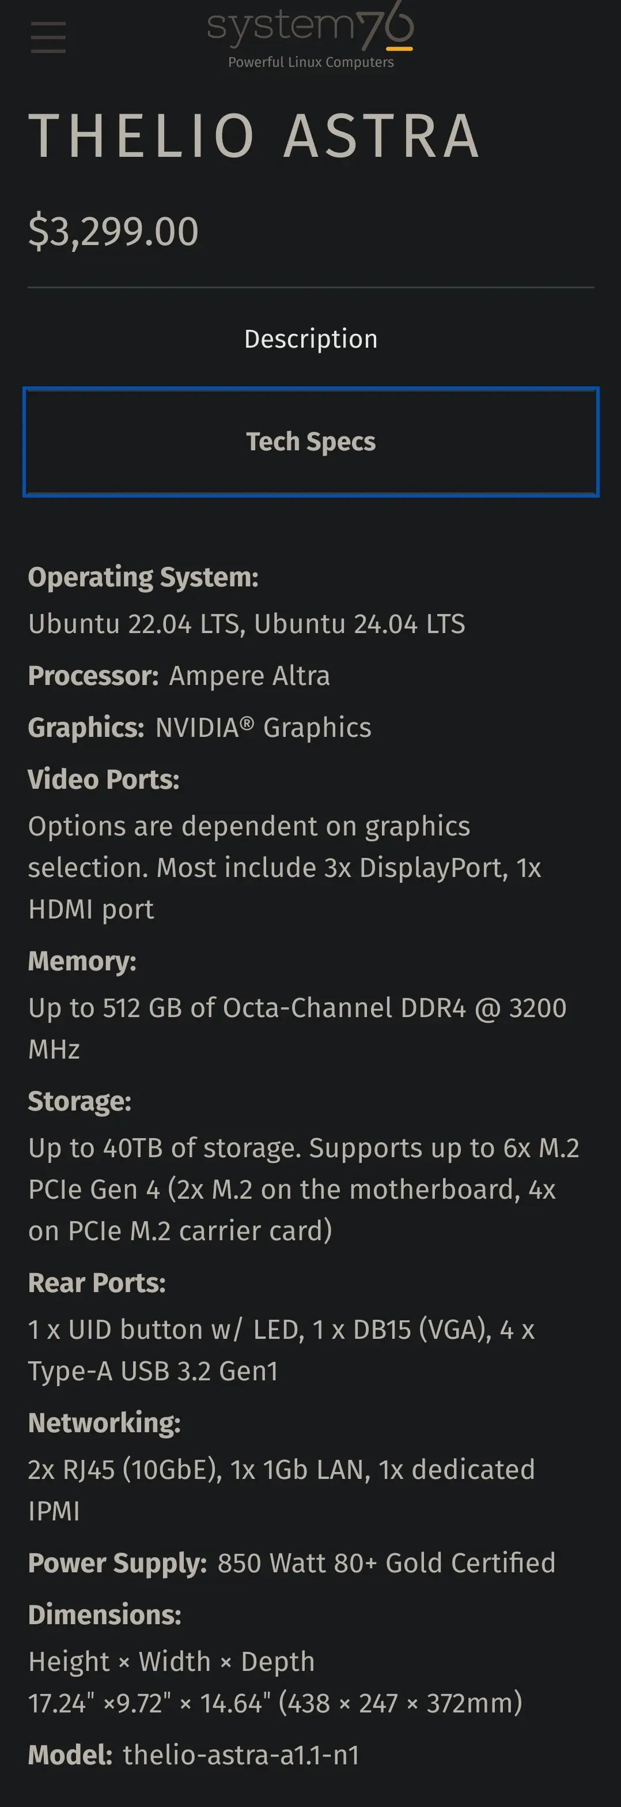Click the Operating System heading
Image resolution: width=621 pixels, height=1807 pixels.
tap(143, 577)
